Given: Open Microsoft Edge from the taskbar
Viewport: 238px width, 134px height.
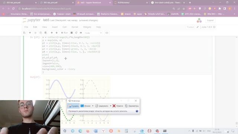Looking at the screenshot, I should point(80,131).
